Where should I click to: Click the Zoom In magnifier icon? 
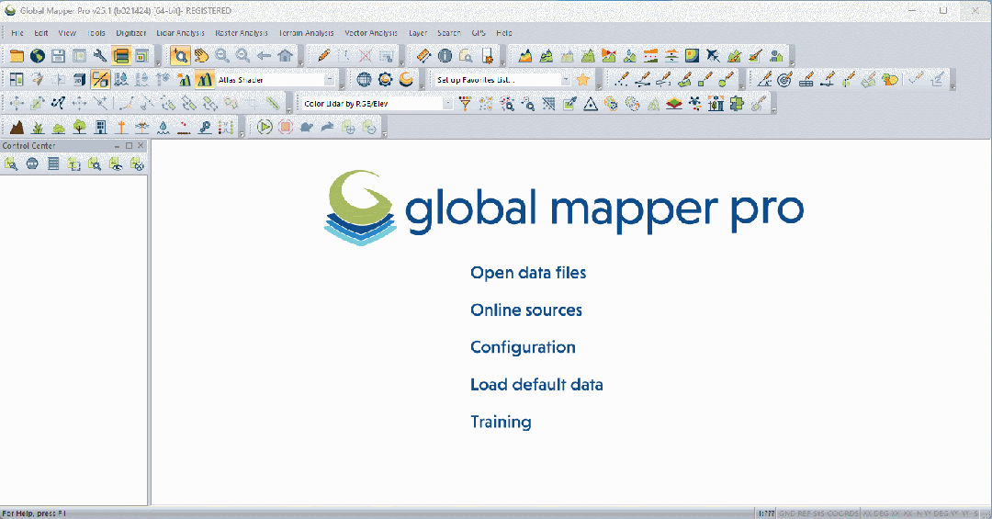click(222, 56)
